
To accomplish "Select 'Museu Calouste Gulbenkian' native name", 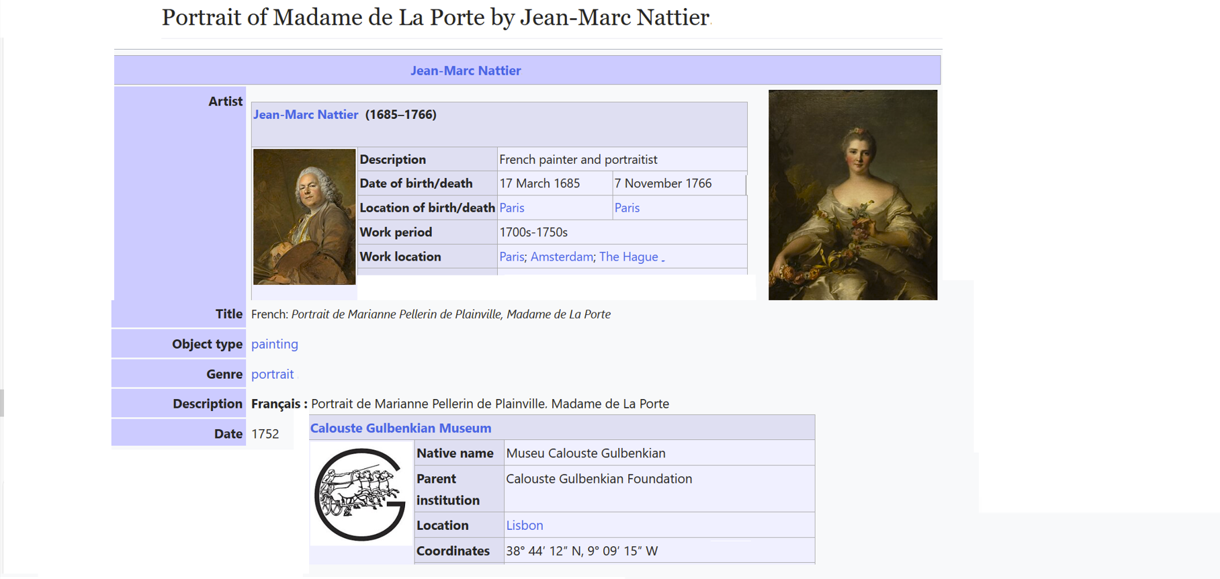I will pyautogui.click(x=586, y=453).
